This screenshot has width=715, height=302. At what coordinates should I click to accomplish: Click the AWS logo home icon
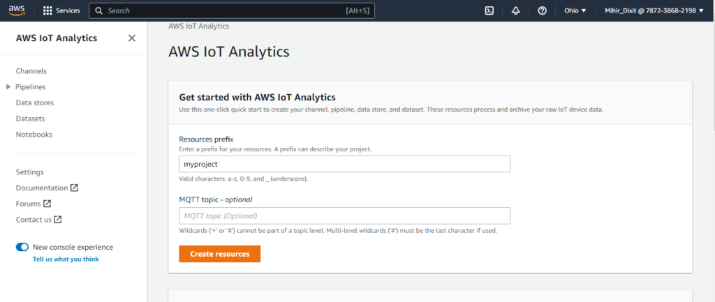point(17,10)
